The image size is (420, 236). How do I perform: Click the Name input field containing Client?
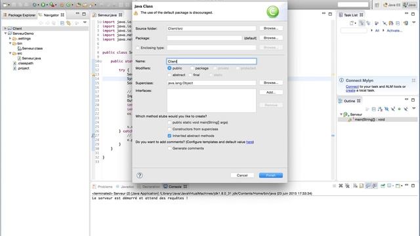click(x=211, y=61)
